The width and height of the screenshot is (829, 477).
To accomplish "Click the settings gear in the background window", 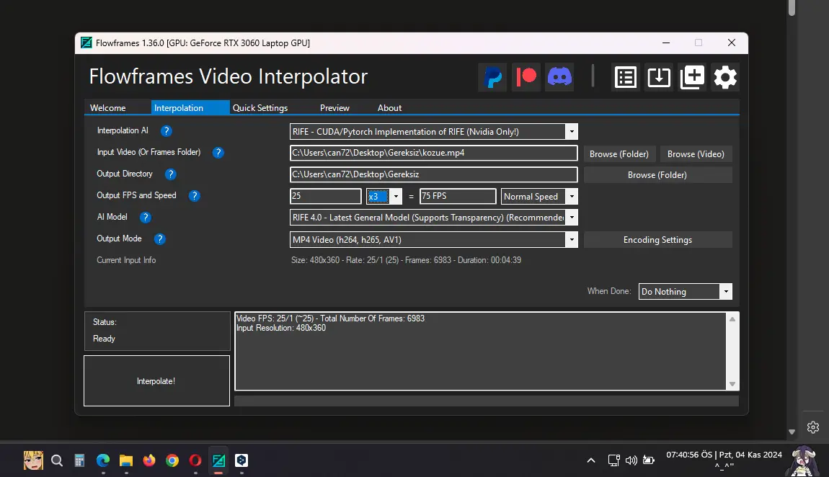I will (x=813, y=427).
